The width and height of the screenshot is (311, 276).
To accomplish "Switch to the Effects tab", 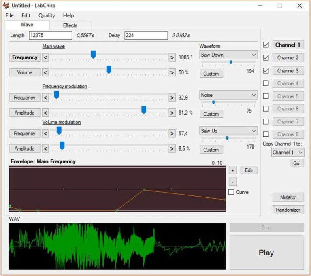I will 70,25.
